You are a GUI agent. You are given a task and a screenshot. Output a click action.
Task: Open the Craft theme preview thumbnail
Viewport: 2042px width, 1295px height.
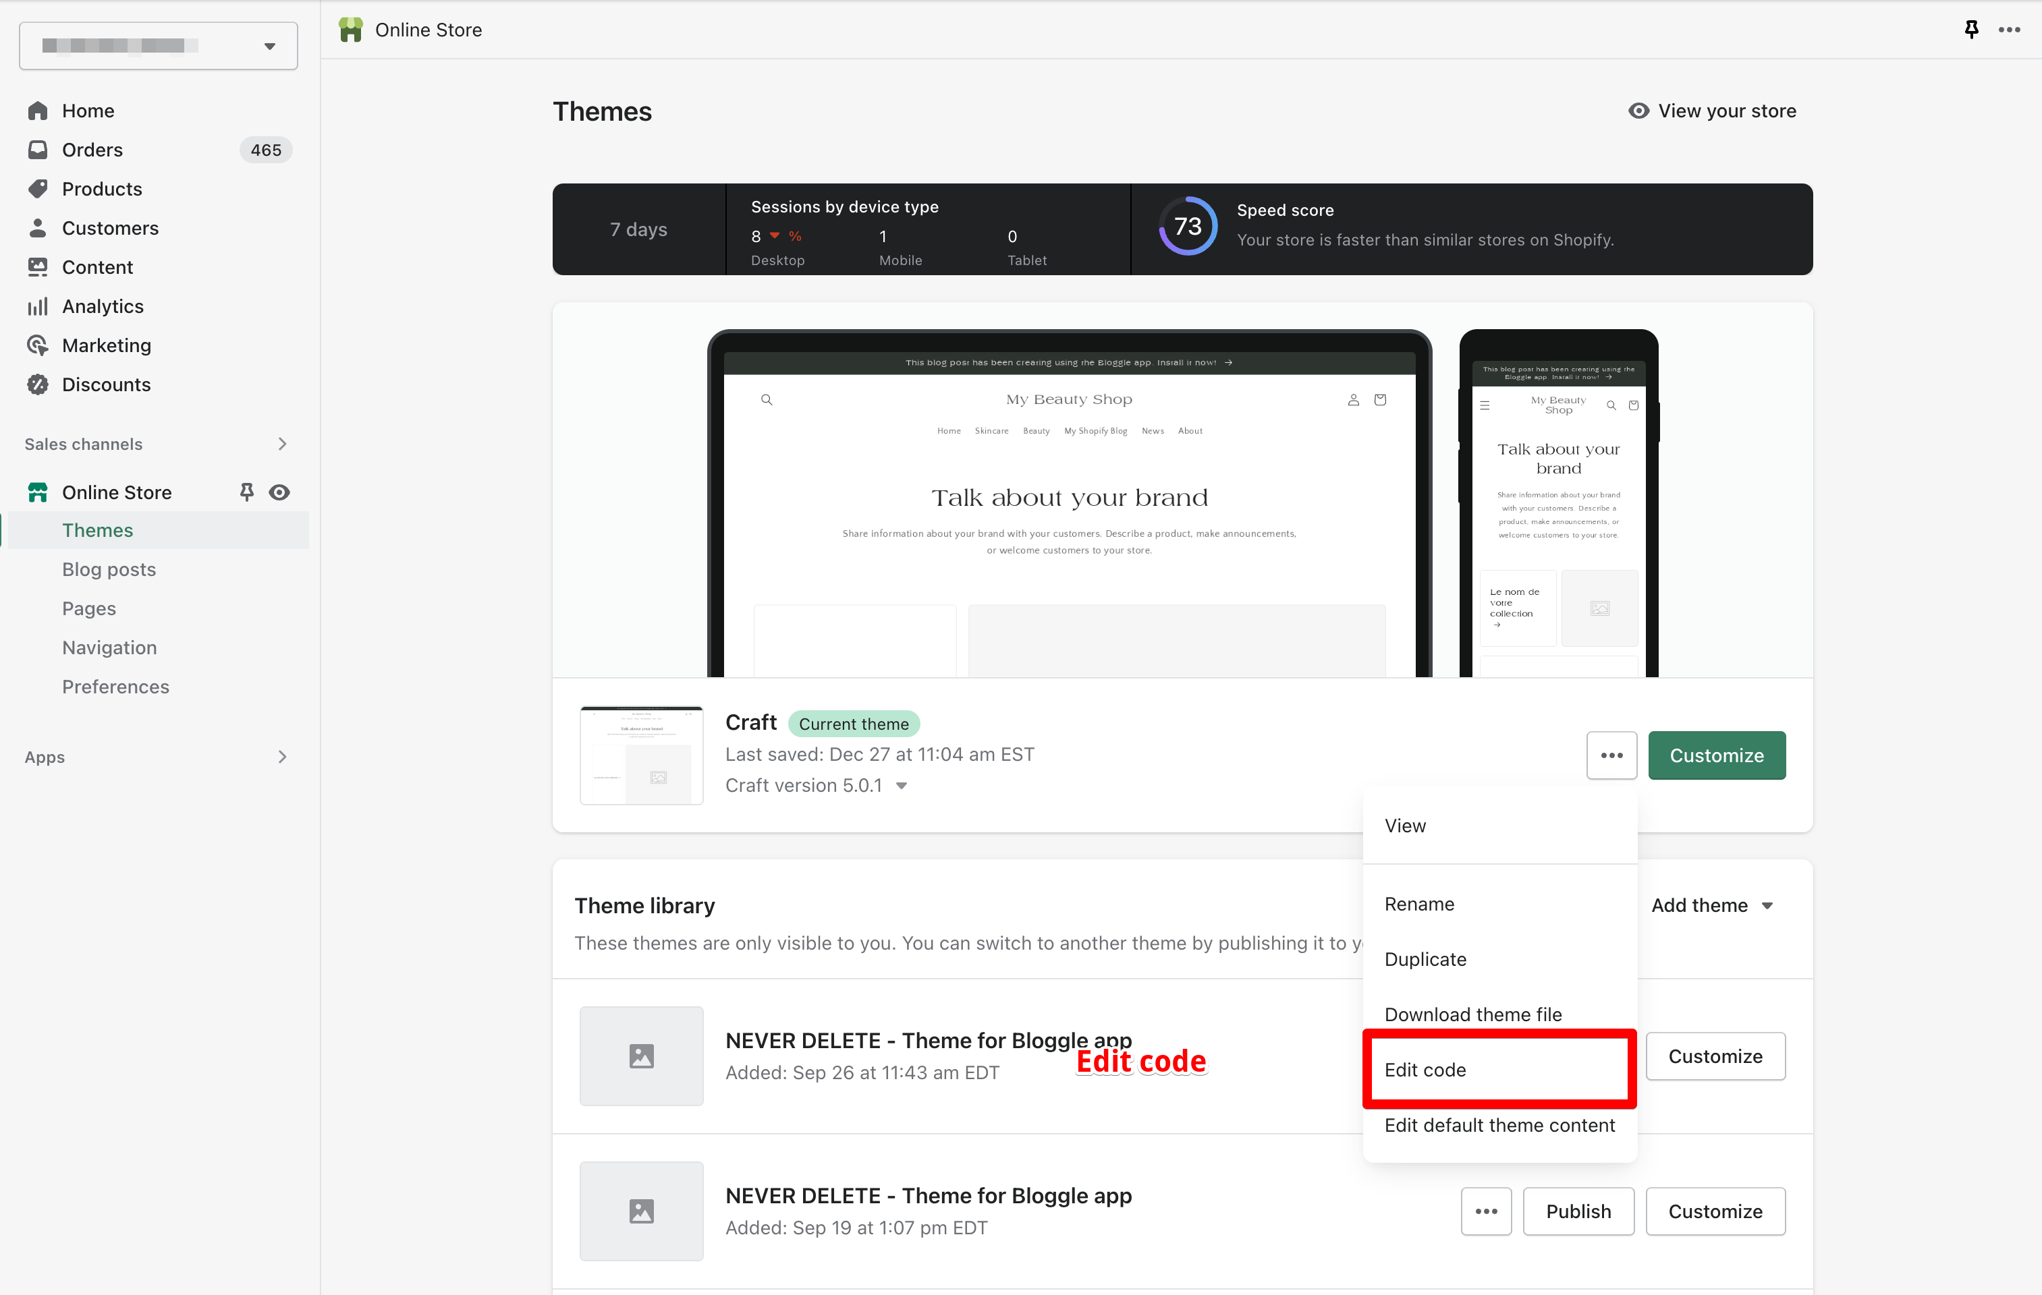pyautogui.click(x=641, y=754)
